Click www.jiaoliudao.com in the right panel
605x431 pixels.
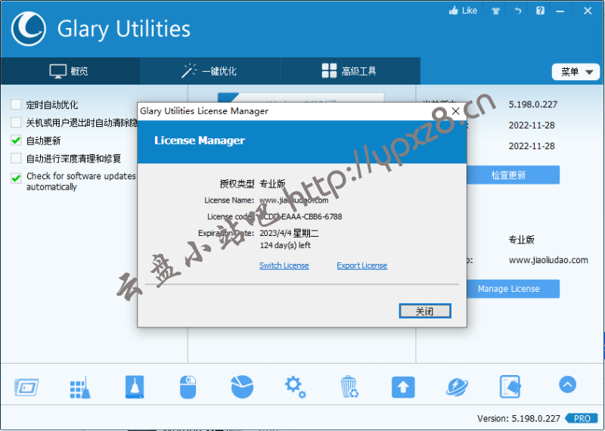548,260
